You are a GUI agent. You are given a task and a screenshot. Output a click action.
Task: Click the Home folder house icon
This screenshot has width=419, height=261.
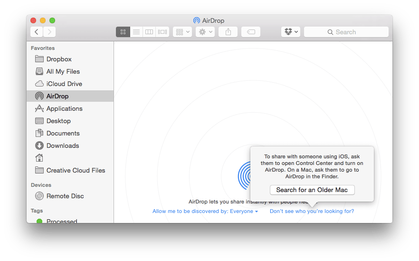pos(39,158)
